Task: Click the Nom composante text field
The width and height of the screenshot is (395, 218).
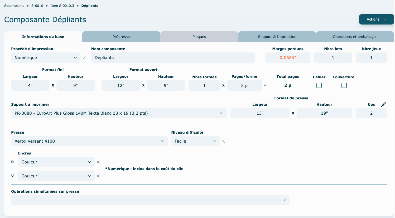Action: 173,58
